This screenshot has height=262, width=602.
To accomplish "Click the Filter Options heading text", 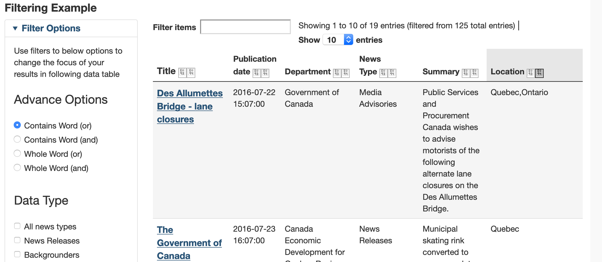I will (51, 28).
